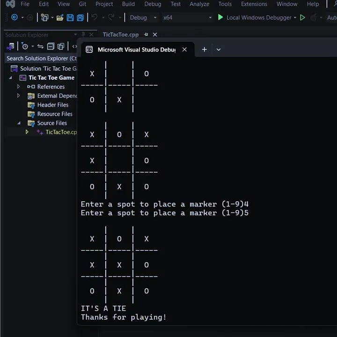
Task: Expand the External Dependencies node
Action: (18, 95)
